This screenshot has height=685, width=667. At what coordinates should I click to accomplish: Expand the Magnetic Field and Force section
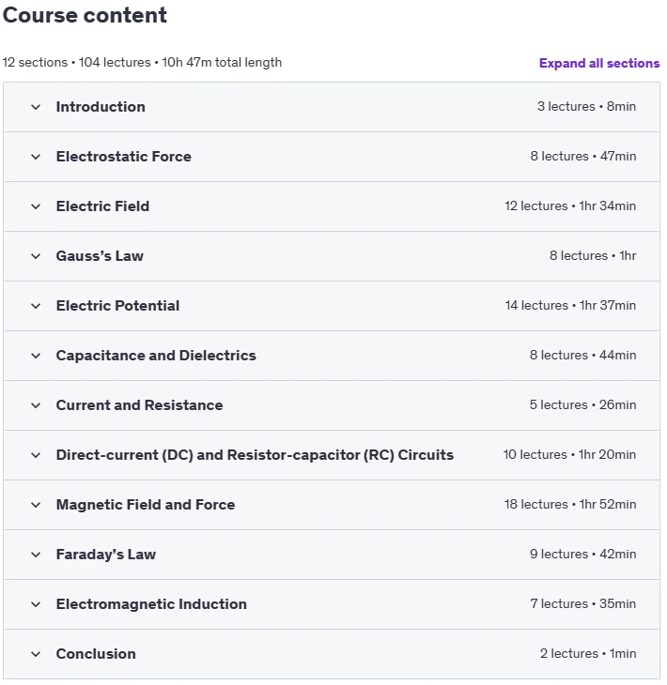(331, 505)
